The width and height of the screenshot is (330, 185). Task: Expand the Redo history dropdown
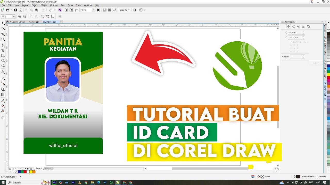[54, 10]
